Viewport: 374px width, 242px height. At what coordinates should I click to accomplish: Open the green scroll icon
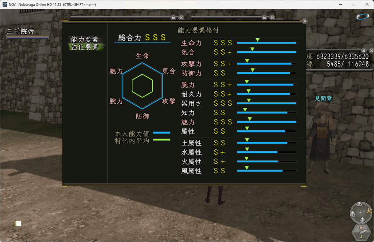tap(18, 223)
